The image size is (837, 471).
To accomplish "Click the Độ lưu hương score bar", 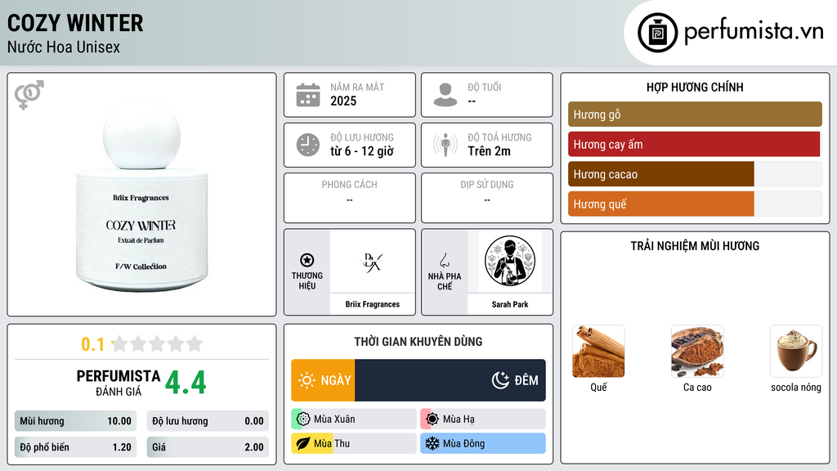I will point(208,421).
